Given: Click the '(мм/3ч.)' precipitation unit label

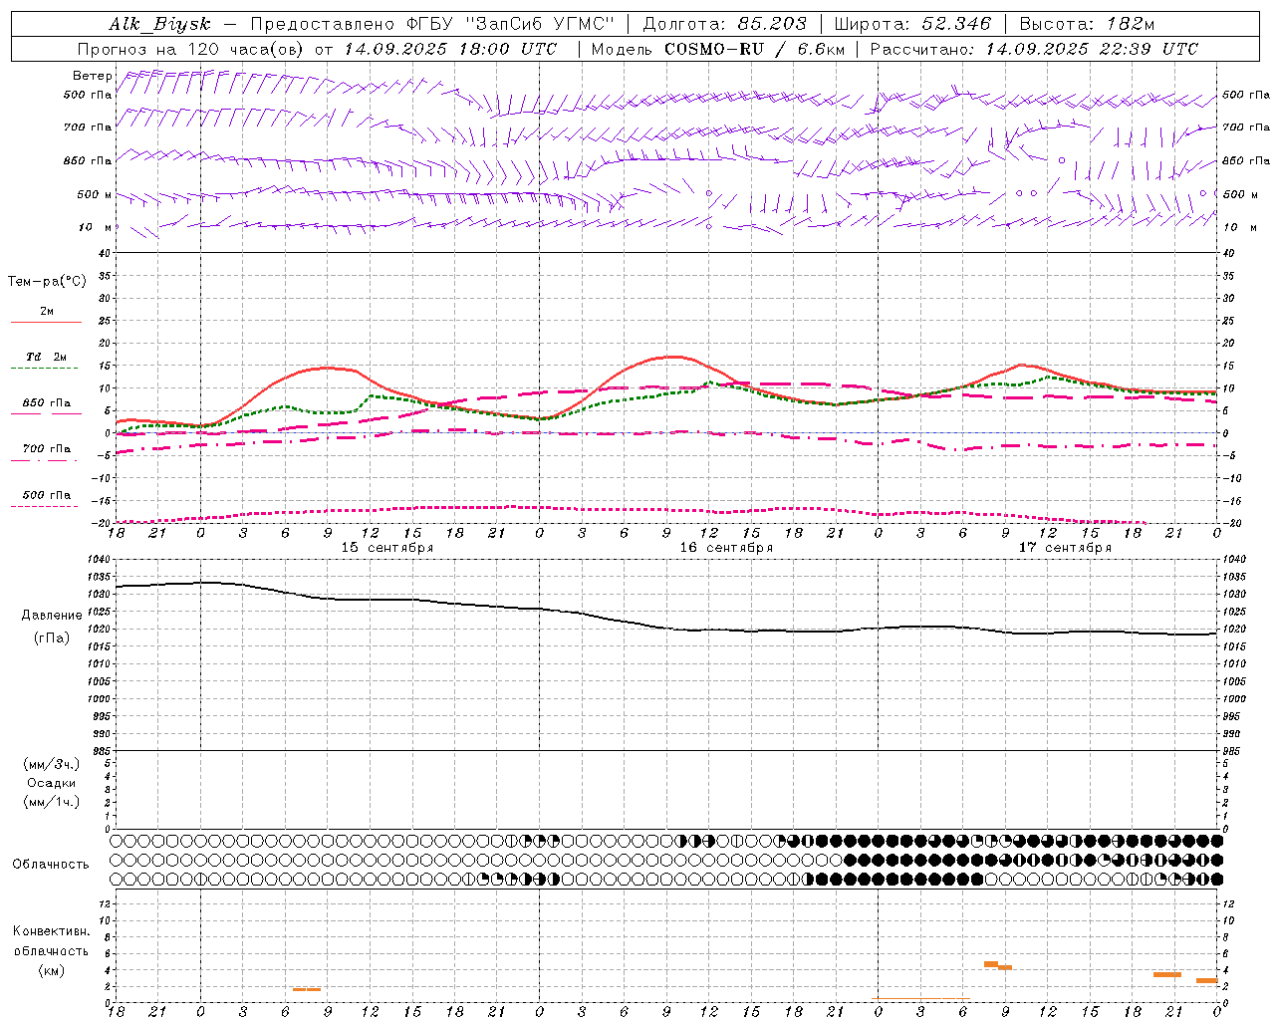Looking at the screenshot, I should click(52, 764).
